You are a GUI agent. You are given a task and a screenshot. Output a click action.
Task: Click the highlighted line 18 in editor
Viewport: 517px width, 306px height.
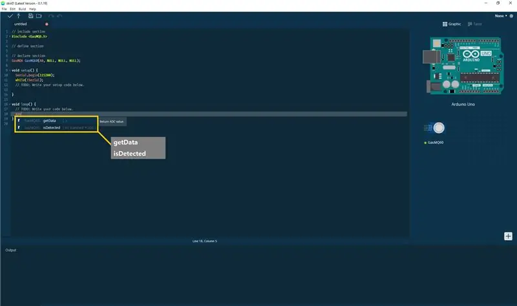point(209,114)
